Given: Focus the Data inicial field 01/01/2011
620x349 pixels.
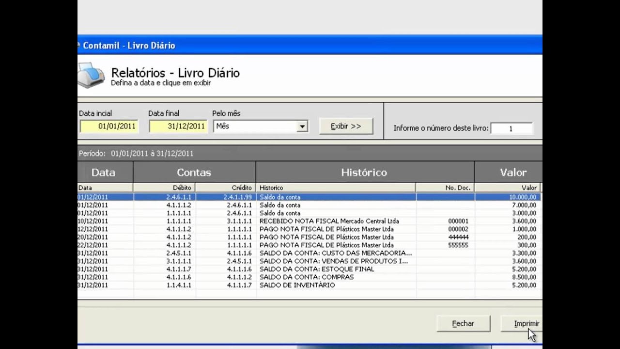Looking at the screenshot, I should [109, 126].
